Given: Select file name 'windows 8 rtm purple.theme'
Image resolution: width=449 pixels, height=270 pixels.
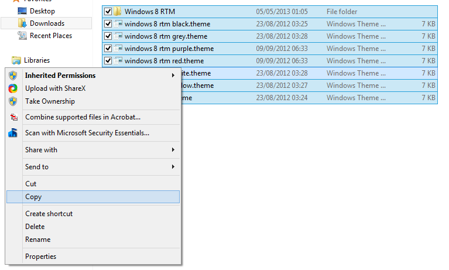Looking at the screenshot, I should pyautogui.click(x=169, y=49).
